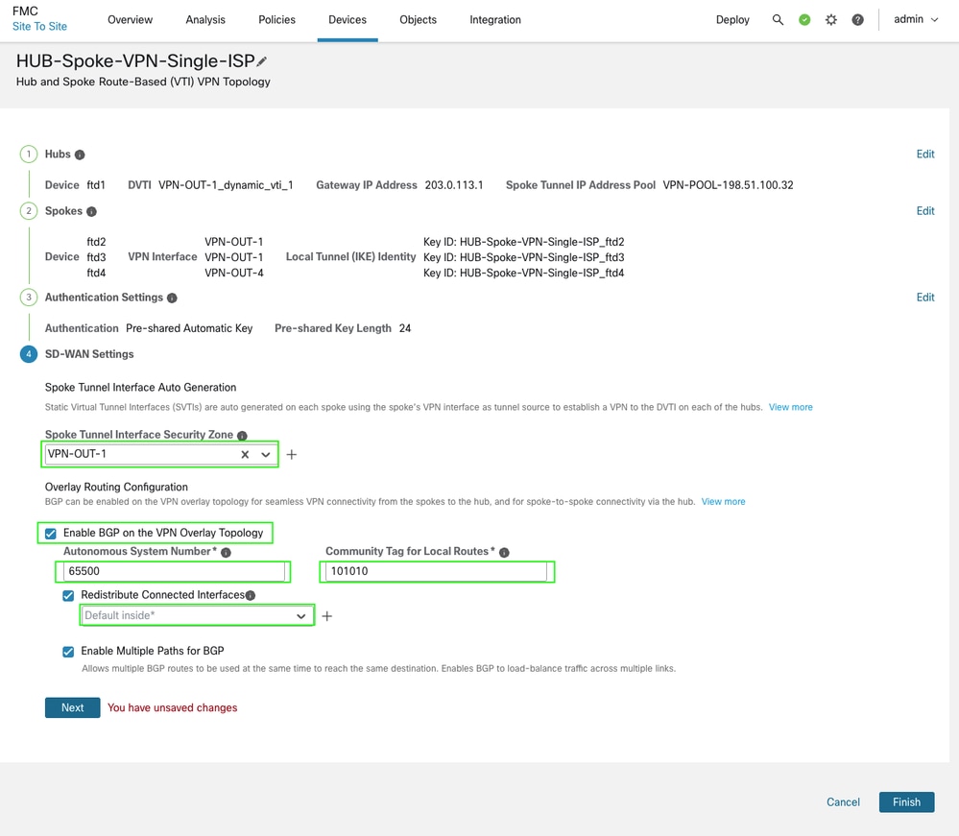
Task: Add interface group with plus beside Default inside
Action: point(327,616)
